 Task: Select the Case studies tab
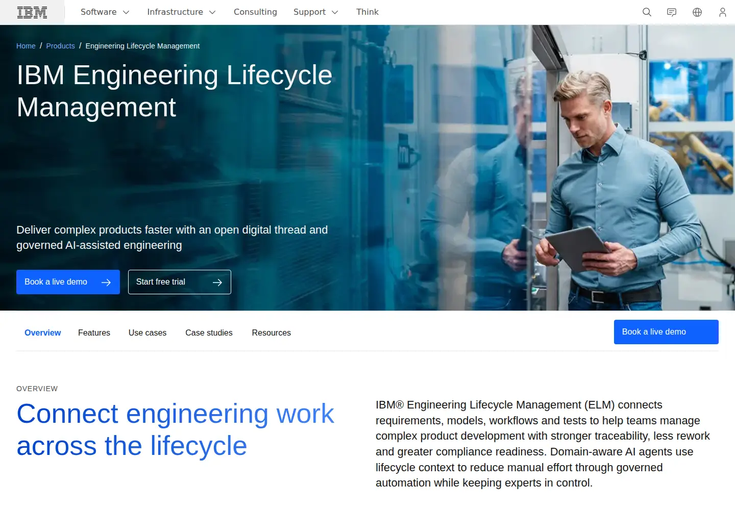tap(209, 333)
